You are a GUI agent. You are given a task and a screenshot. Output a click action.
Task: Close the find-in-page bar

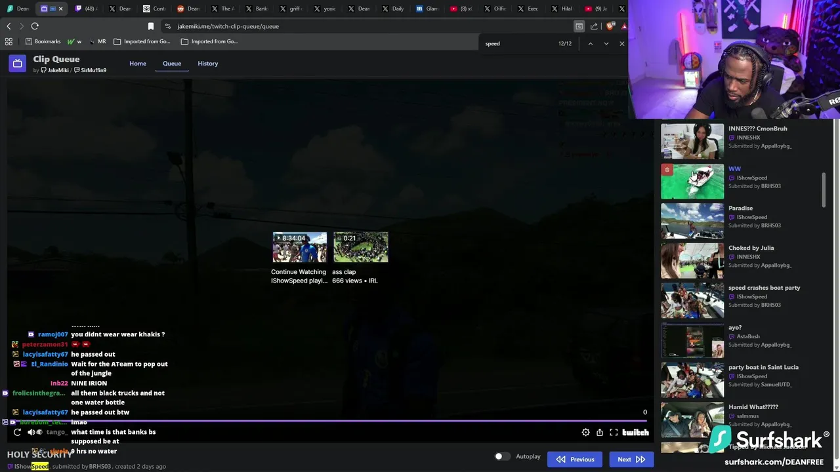(x=621, y=43)
